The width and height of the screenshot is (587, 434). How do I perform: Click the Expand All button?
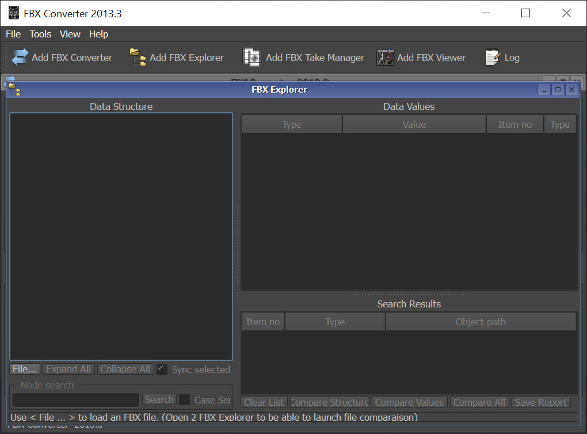[x=68, y=369]
